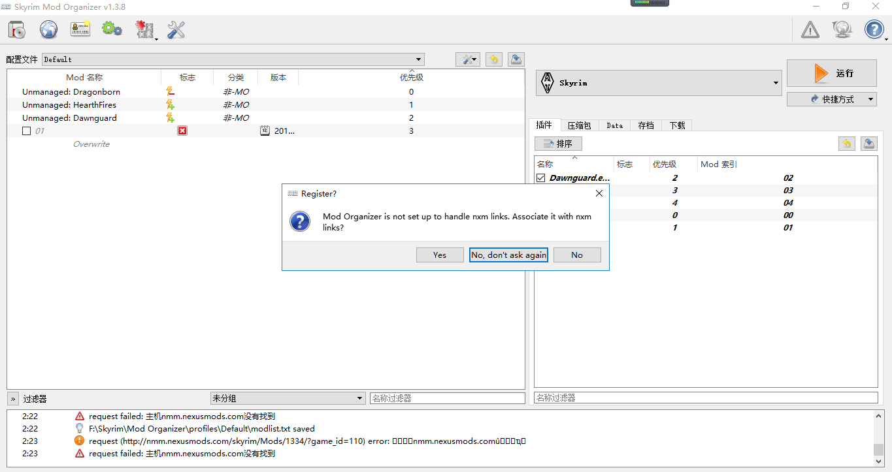This screenshot has height=472, width=892.
Task: Click the lightbulb icon beside modlist.txt saved
Action: tap(80, 428)
